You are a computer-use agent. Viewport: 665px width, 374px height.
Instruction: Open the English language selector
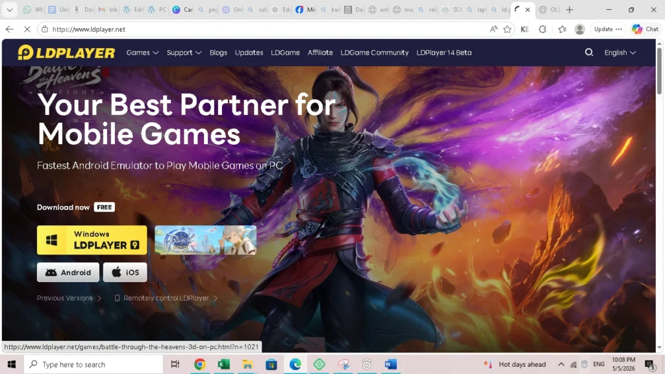620,53
